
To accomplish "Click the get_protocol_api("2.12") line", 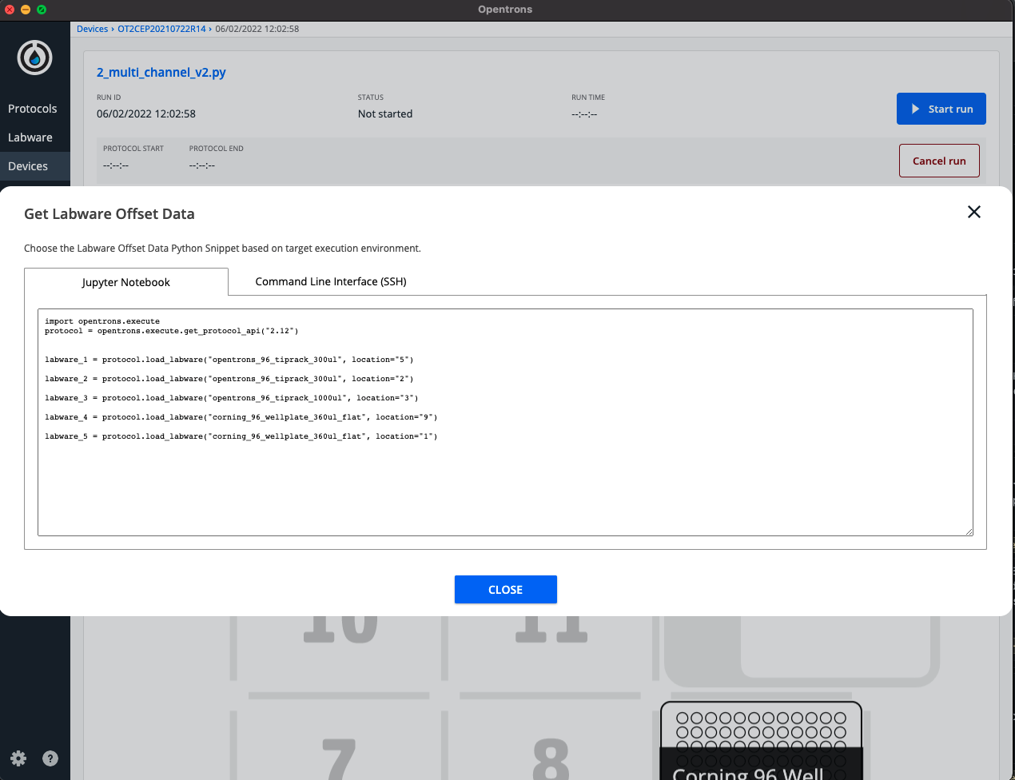I will tap(172, 331).
